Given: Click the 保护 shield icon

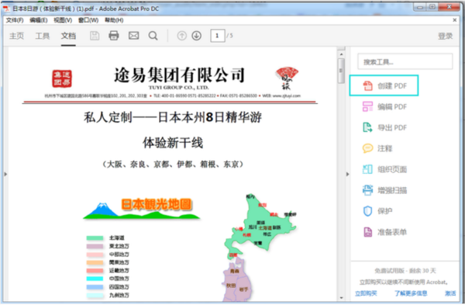Looking at the screenshot, I should pyautogui.click(x=367, y=211).
